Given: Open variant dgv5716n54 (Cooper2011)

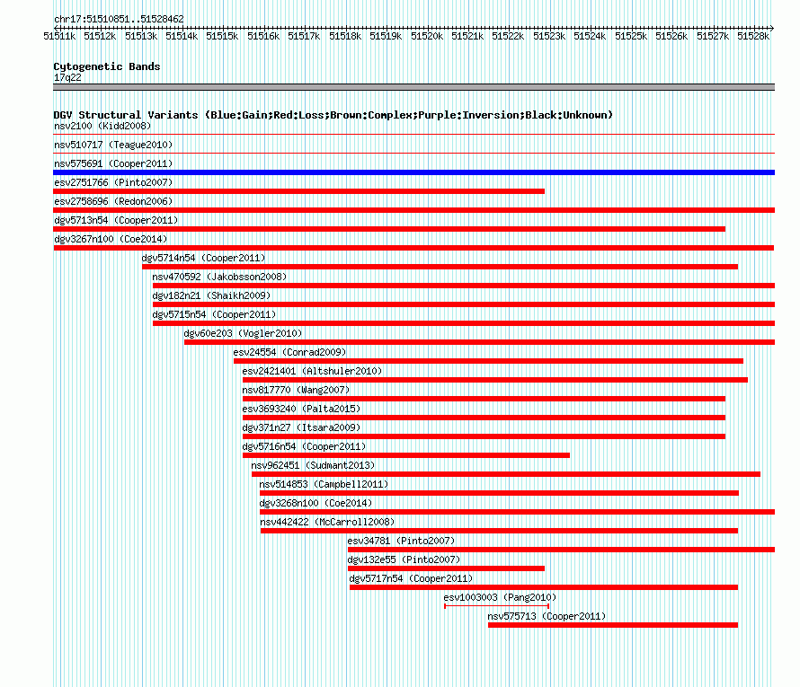Looking at the screenshot, I should click(x=304, y=446).
